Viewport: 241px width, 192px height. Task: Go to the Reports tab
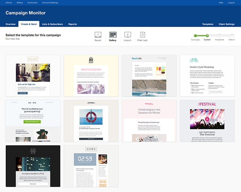(x=72, y=24)
